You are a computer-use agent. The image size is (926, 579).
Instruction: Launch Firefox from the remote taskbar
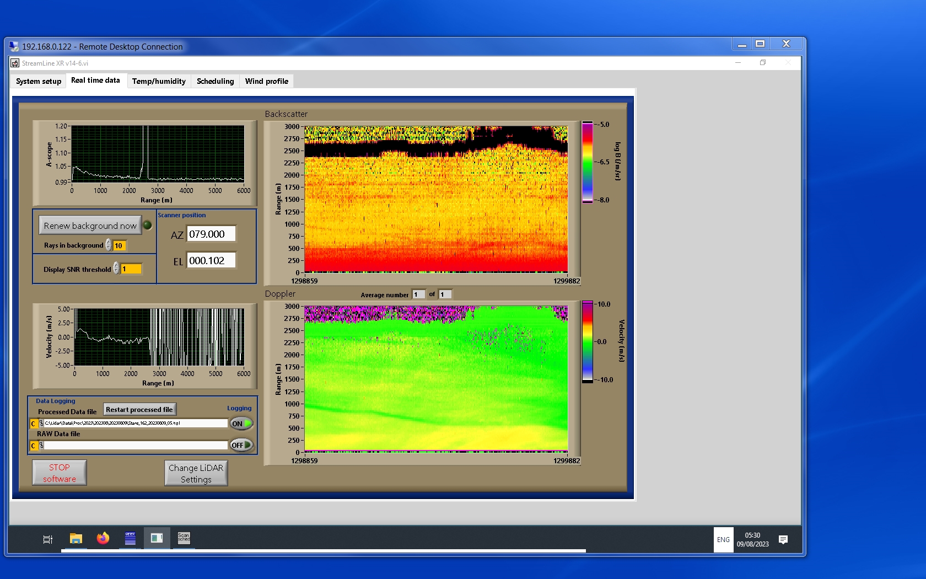[103, 539]
